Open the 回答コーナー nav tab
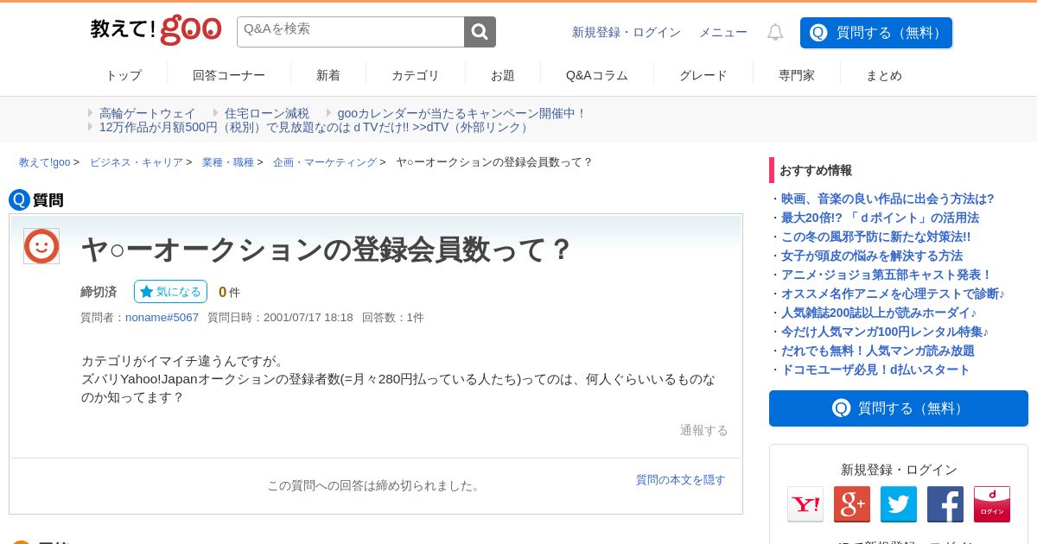Viewport: 1037px width, 544px height. [229, 75]
